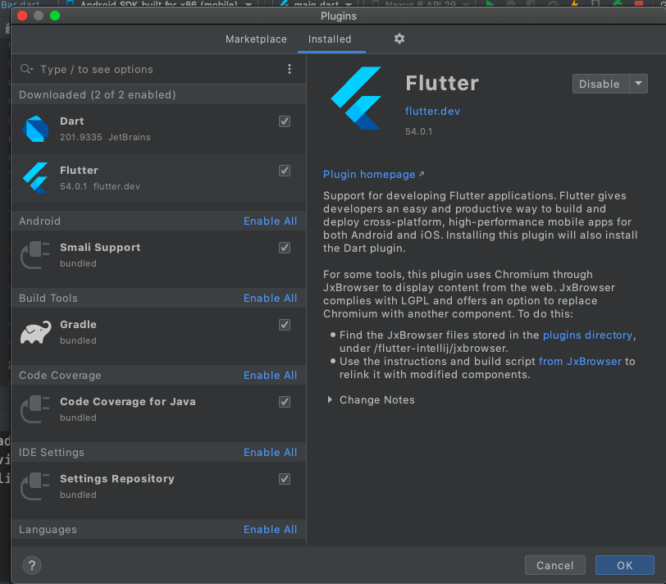Toggle the Dart plugin checkbox
This screenshot has width=666, height=584.
[285, 121]
